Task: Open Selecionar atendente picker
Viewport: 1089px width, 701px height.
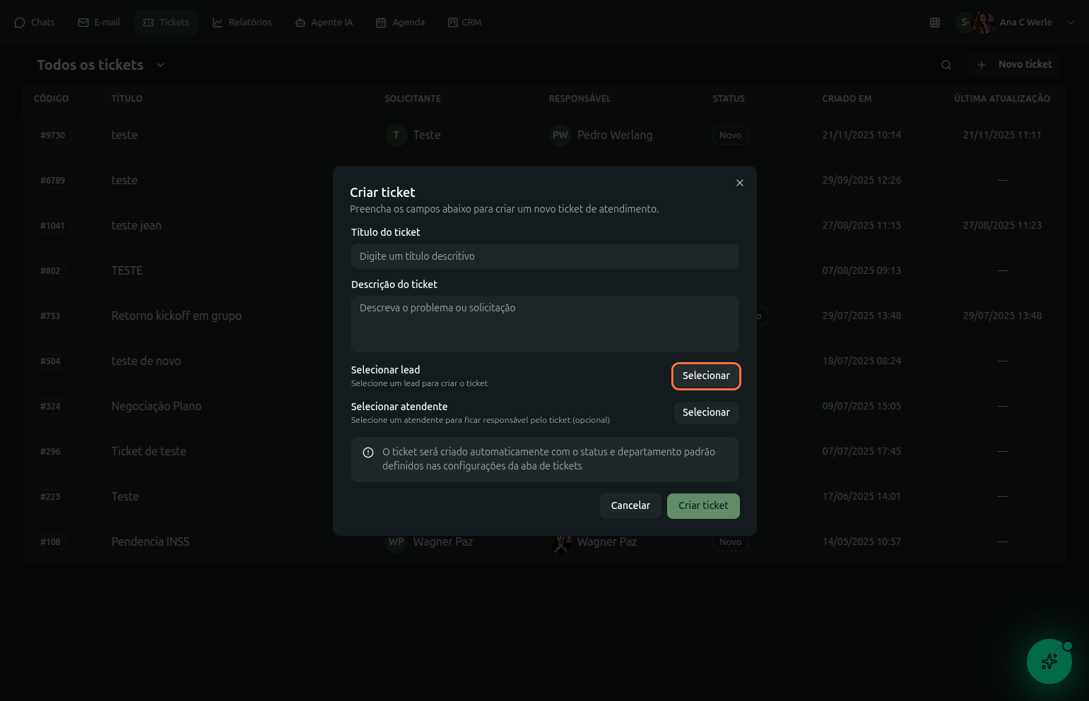Action: pyautogui.click(x=705, y=412)
